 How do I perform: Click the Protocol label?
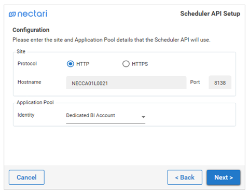27,63
